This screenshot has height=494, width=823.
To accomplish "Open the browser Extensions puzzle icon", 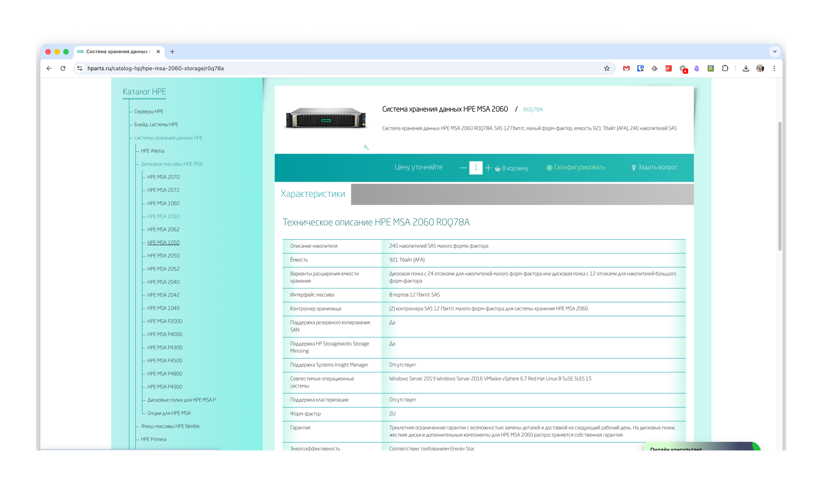I will coord(725,68).
